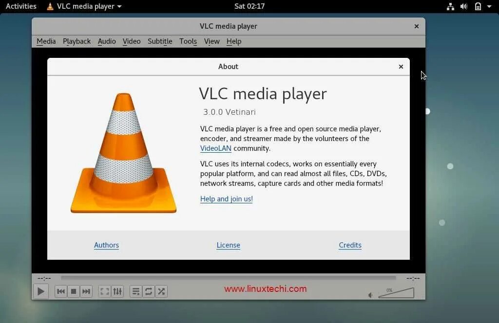Open the Subtitle menu
Screen dimensions: 499x323
[160, 41]
